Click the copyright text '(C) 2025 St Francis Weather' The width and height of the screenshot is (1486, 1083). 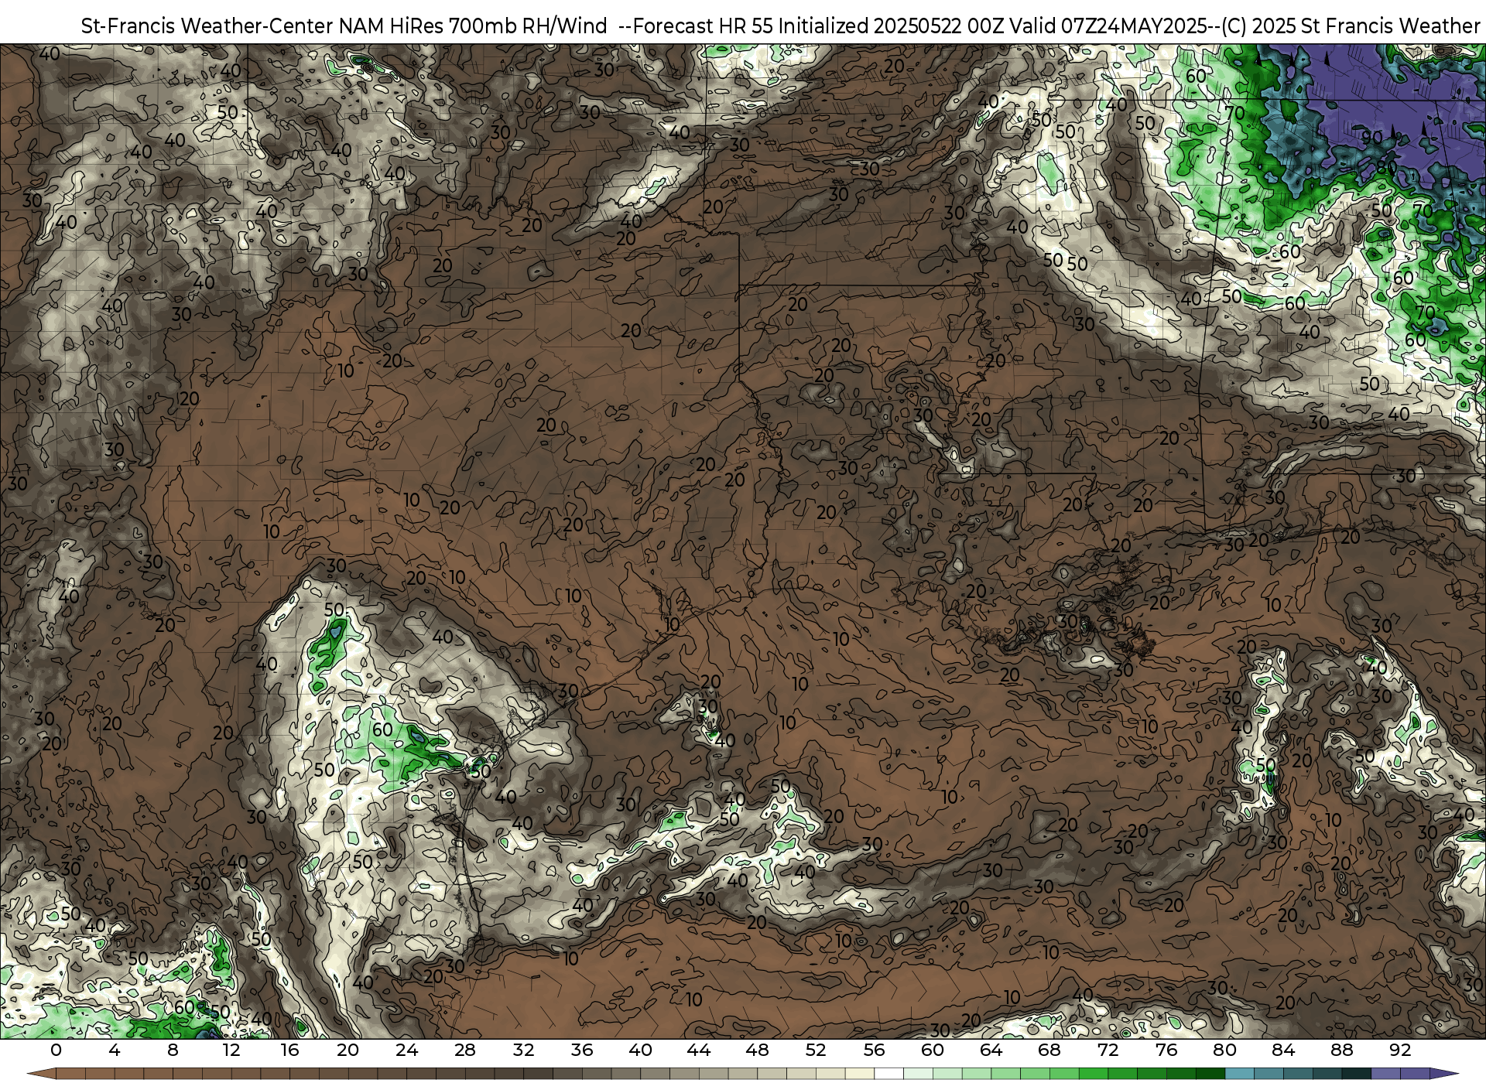point(1351,26)
